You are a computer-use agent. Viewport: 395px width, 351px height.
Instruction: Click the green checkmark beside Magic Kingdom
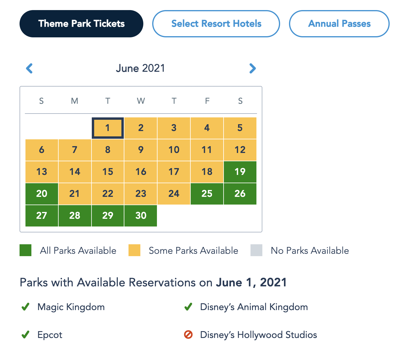(x=25, y=307)
